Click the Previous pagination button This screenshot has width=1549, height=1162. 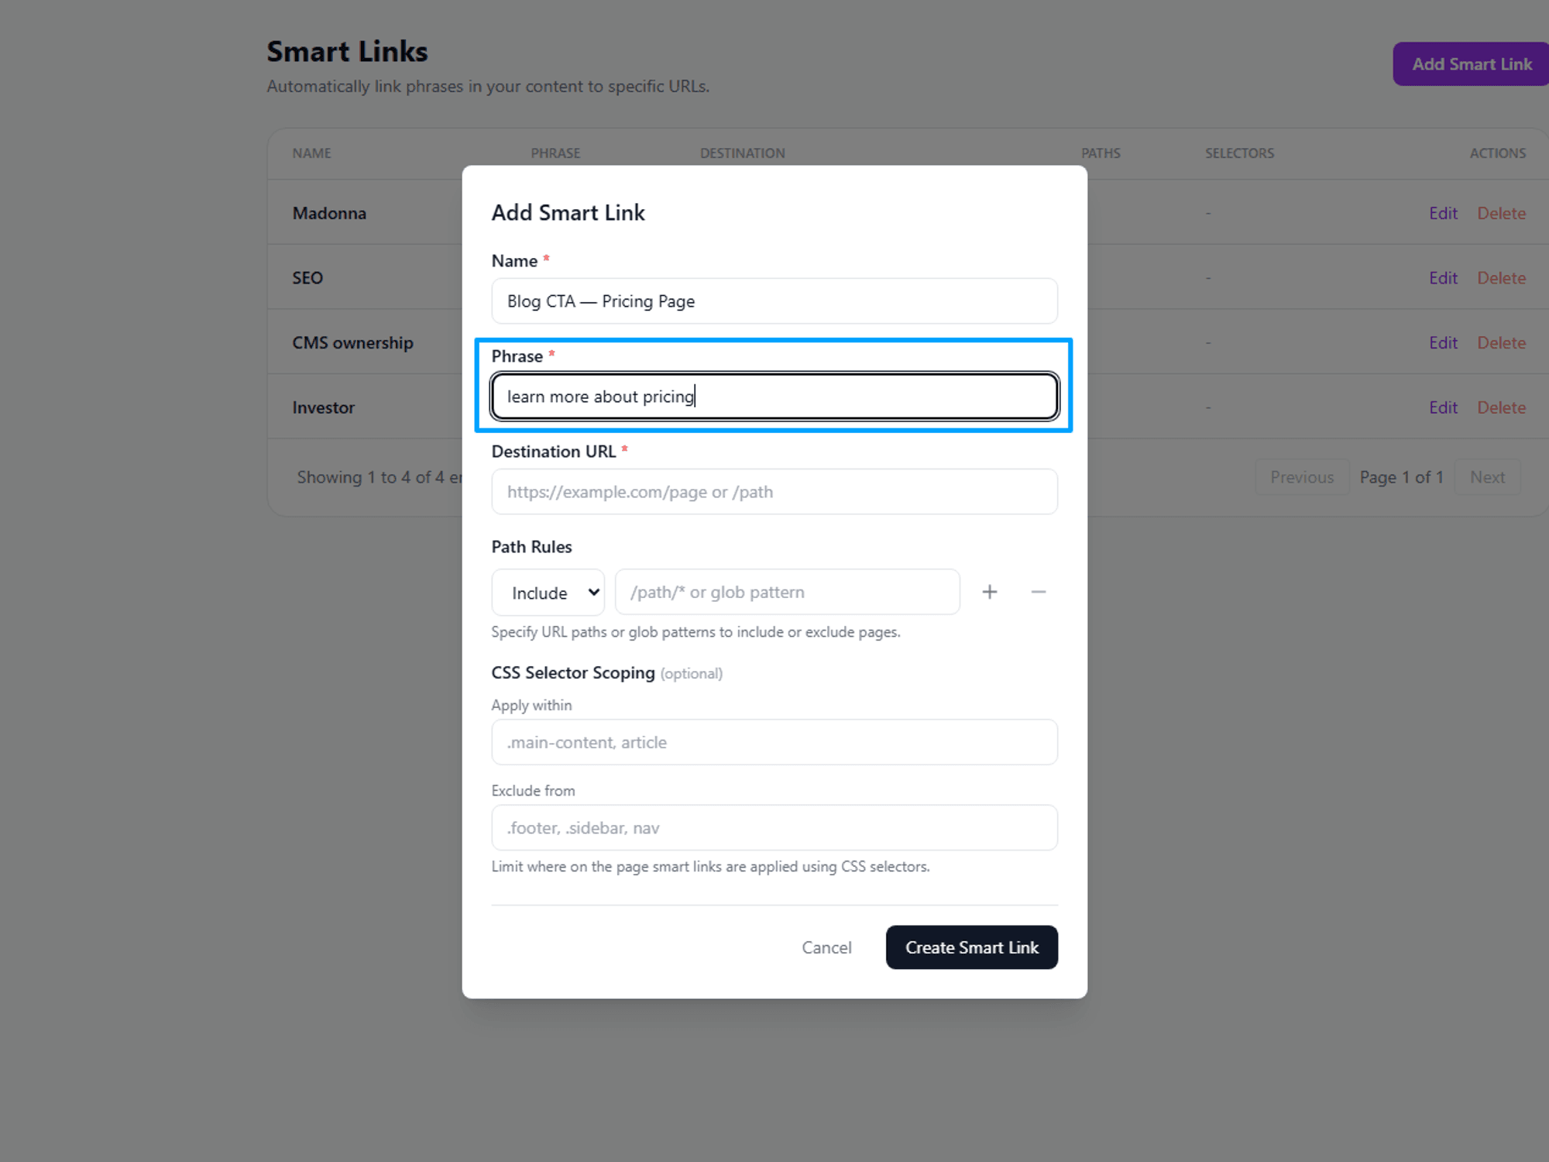[x=1301, y=477]
